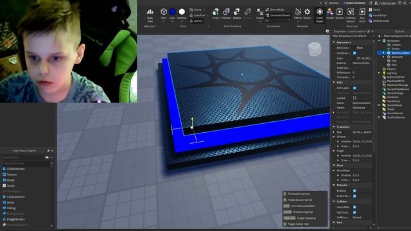Expand the Lighting tree arrow in Explorer
The image size is (411, 231).
point(379,73)
